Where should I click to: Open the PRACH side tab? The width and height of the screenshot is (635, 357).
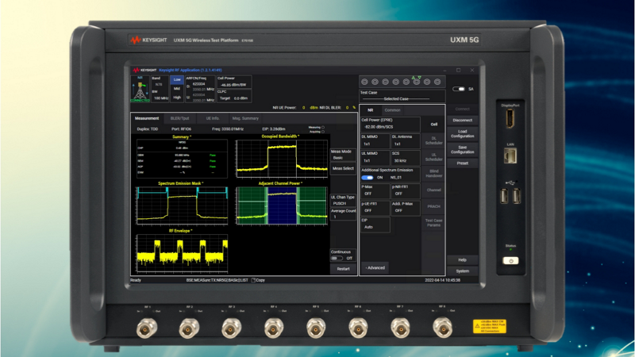point(433,206)
